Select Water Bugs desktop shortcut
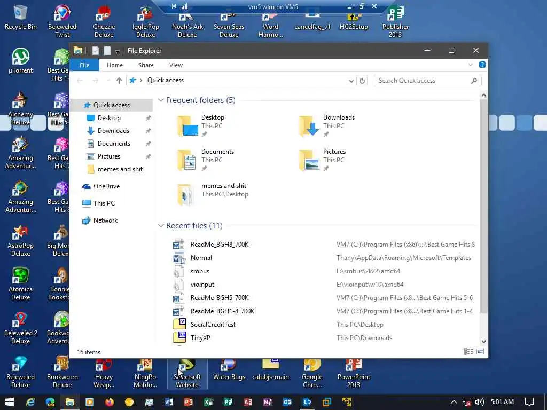 [229, 370]
